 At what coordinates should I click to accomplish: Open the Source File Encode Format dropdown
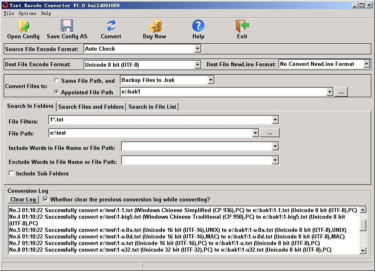[197, 49]
